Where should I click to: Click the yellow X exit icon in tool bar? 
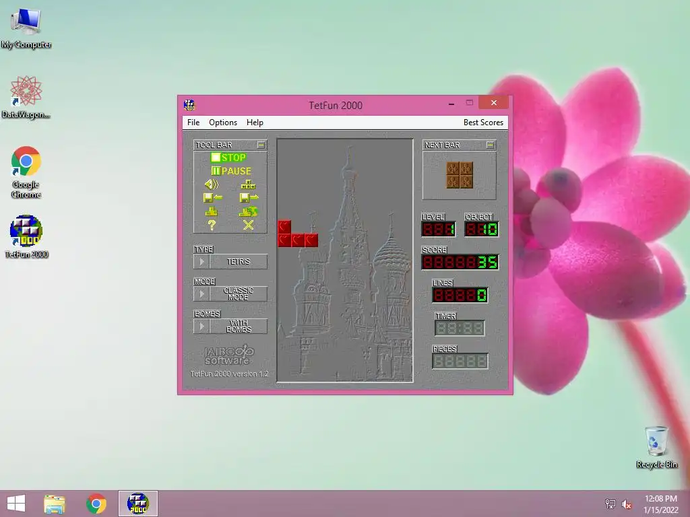pos(248,225)
